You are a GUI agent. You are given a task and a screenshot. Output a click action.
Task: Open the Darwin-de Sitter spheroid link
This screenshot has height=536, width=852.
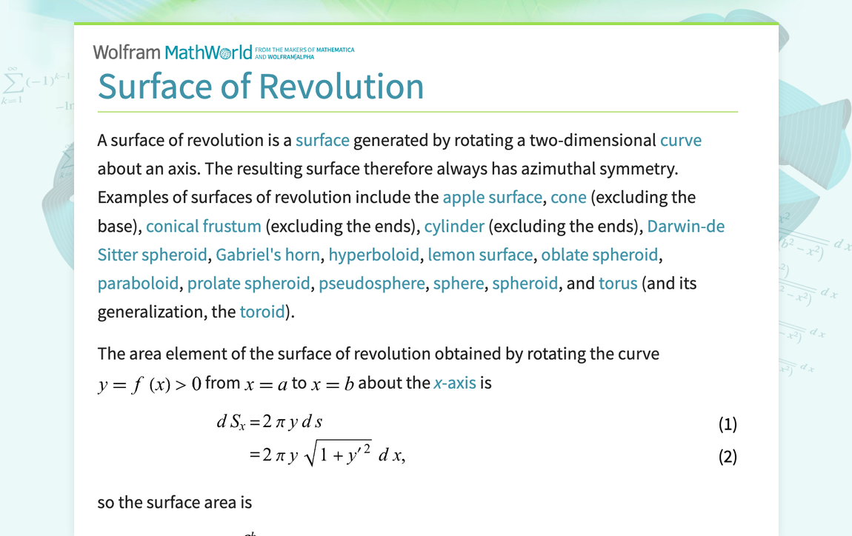tap(685, 226)
